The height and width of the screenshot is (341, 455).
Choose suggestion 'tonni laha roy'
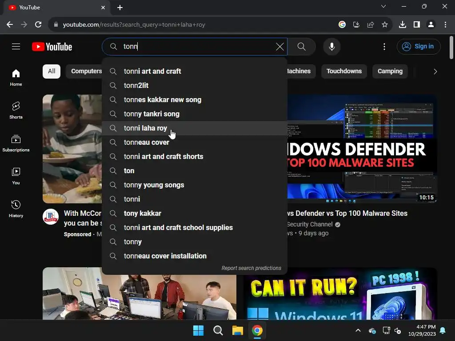[x=195, y=128]
